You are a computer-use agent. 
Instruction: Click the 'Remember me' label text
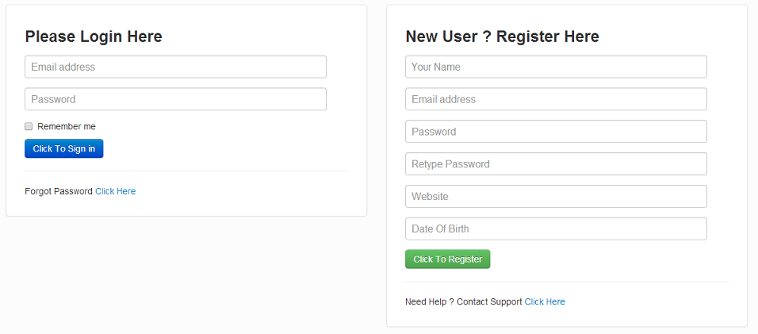(x=67, y=126)
